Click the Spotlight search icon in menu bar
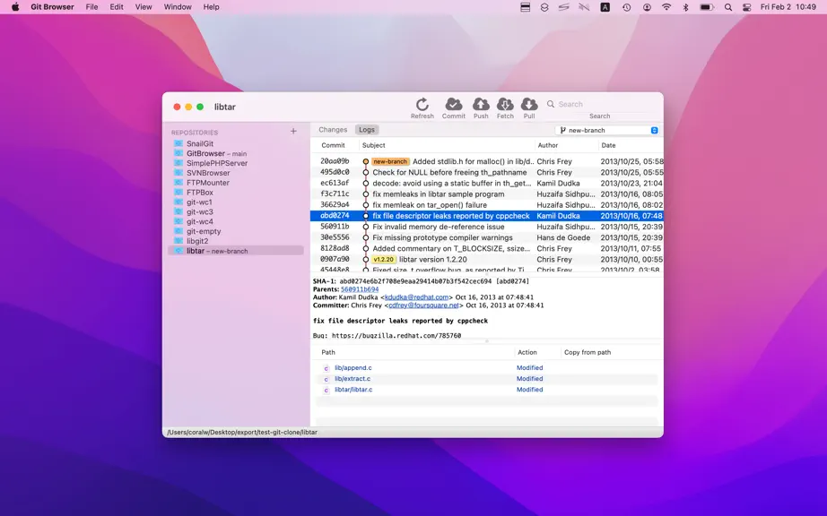Image resolution: width=827 pixels, height=516 pixels. pyautogui.click(x=728, y=7)
